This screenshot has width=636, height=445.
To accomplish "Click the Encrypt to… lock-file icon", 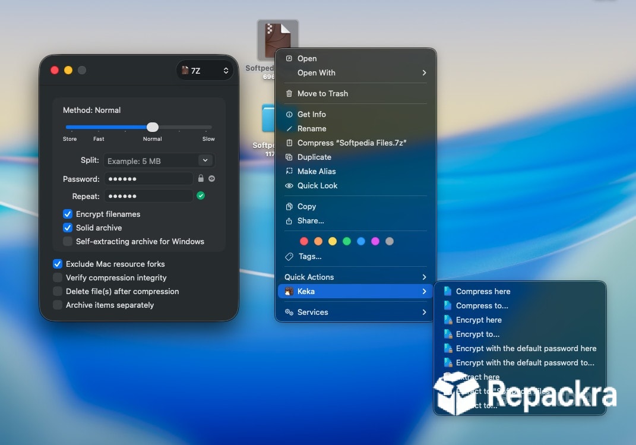I will (448, 334).
